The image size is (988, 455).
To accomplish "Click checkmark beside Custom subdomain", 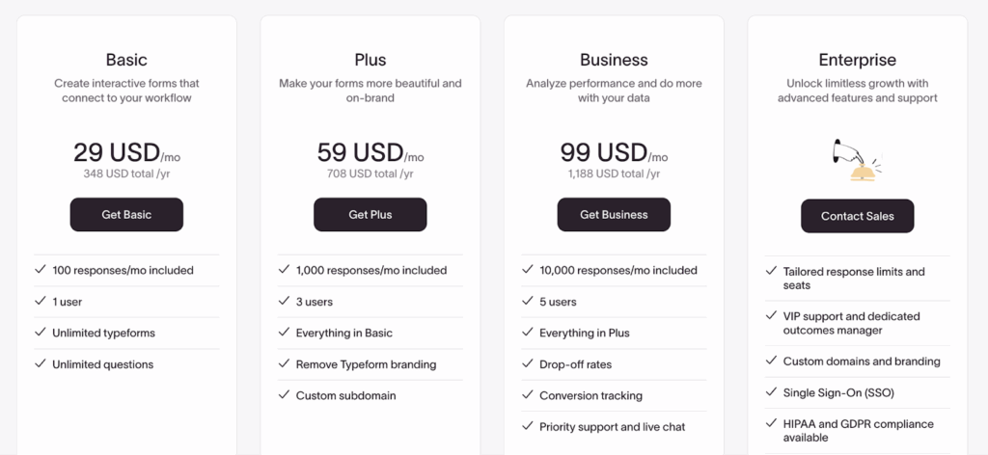I will pos(284,394).
